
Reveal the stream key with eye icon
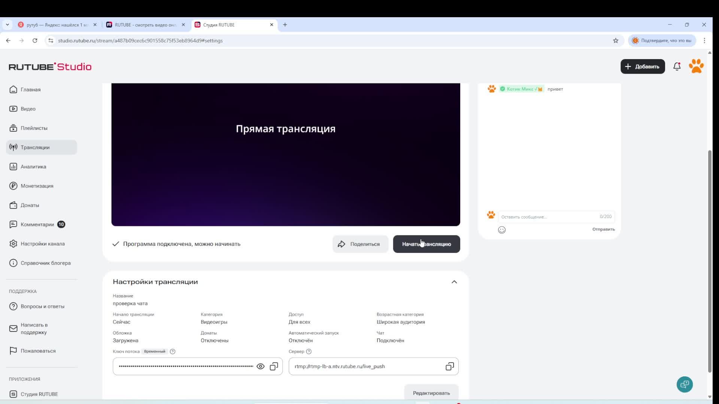click(260, 367)
